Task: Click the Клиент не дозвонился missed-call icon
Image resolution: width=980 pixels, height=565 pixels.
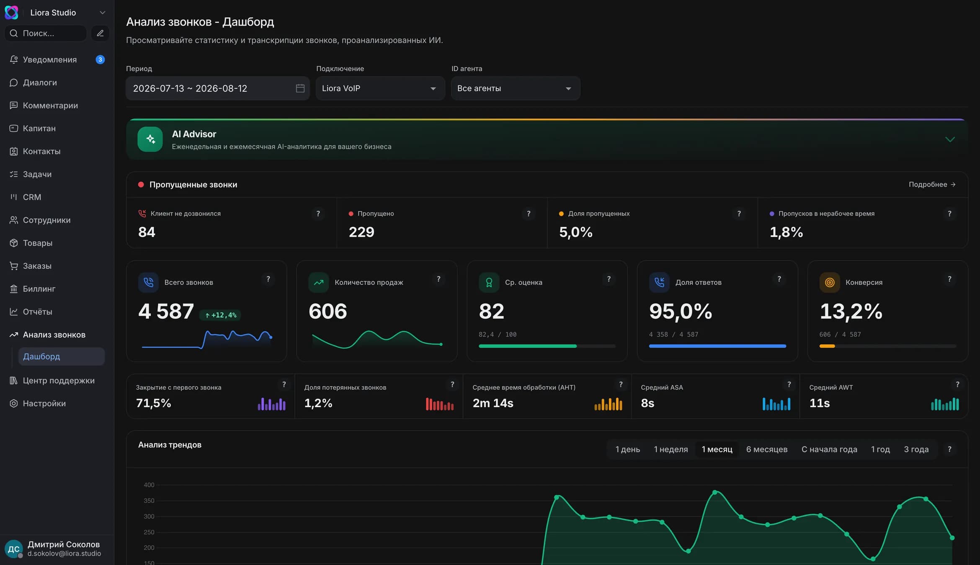Action: pos(142,214)
